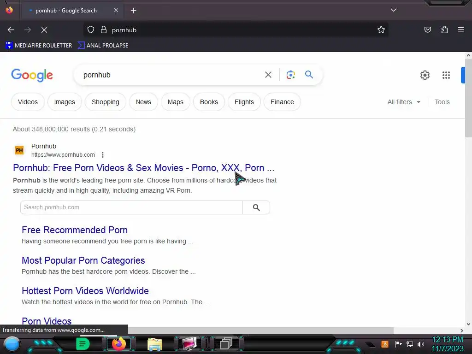Image resolution: width=472 pixels, height=354 pixels.
Task: Open the Windows Start orb
Action: (12, 344)
